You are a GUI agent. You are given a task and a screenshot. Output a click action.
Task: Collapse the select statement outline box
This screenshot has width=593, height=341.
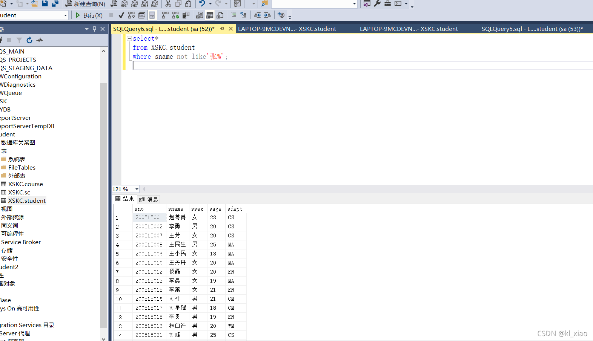[x=129, y=38]
